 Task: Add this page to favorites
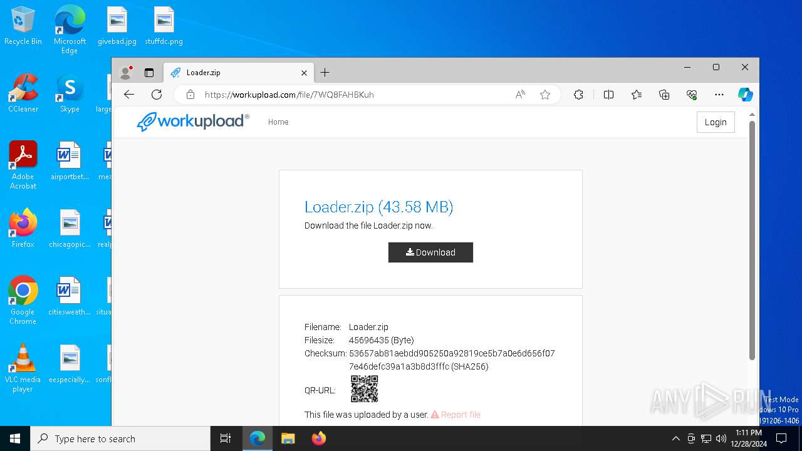click(x=545, y=95)
